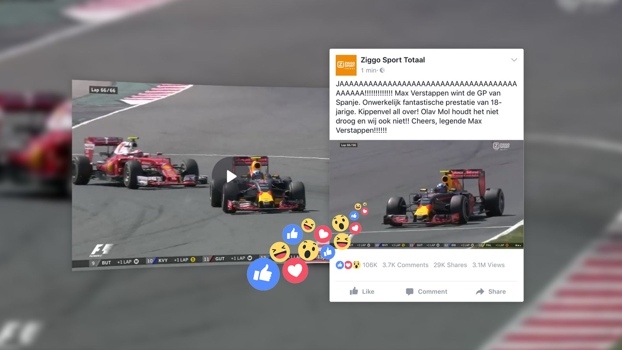Image resolution: width=622 pixels, height=350 pixels.
Task: Open the 29K Shares link
Action: 450,265
